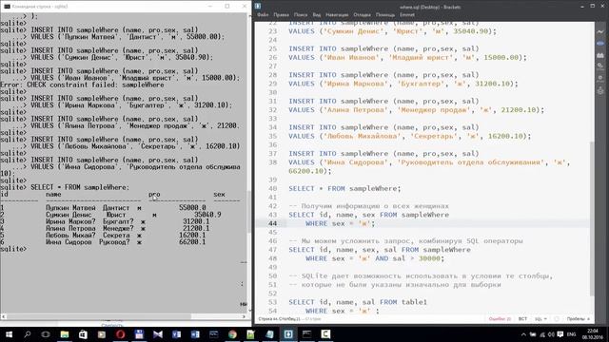Open File Explorer from the taskbar
The image size is (609, 342).
point(65,333)
